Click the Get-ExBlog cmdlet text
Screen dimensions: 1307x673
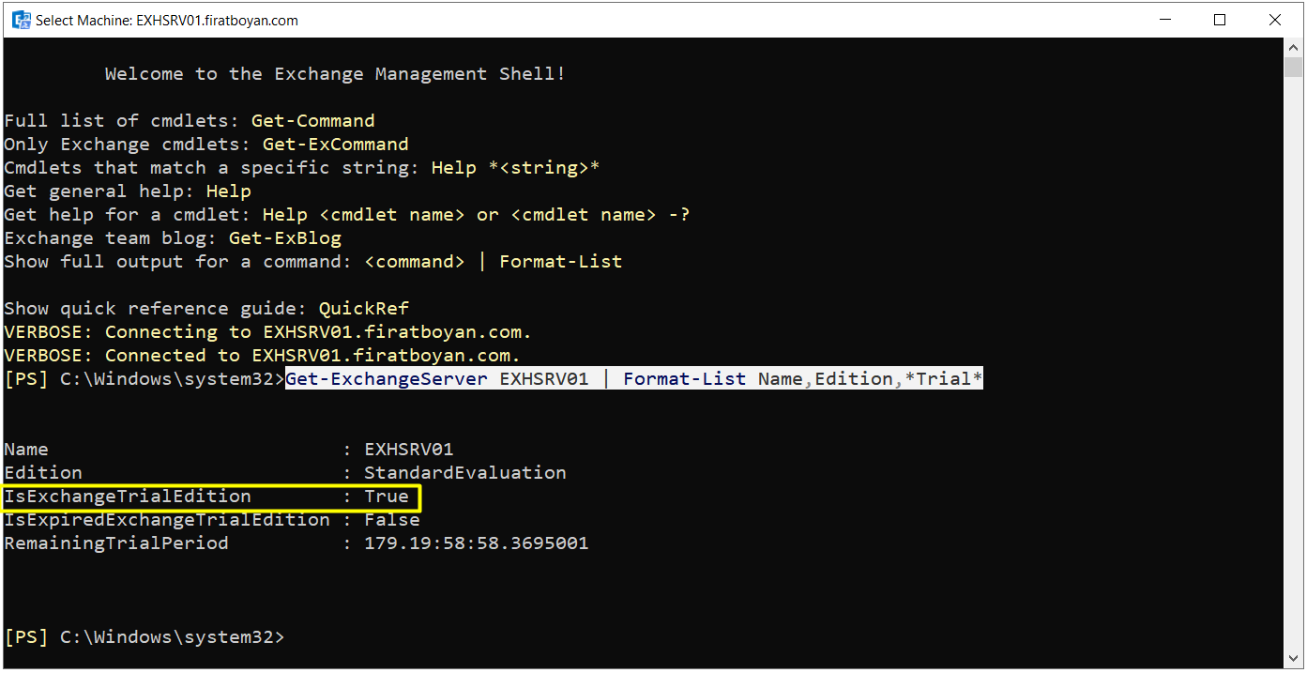pyautogui.click(x=284, y=238)
